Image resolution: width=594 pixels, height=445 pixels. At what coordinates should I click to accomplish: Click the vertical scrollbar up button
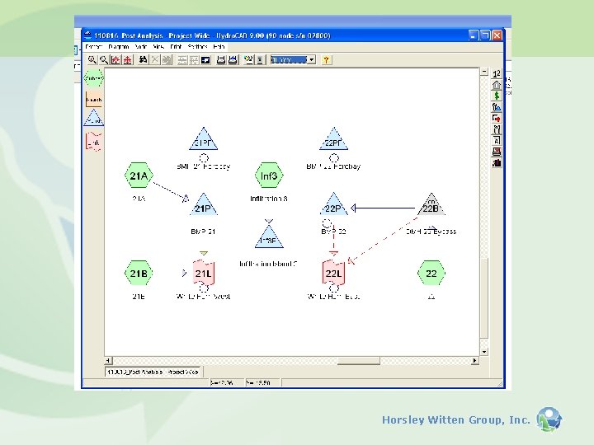484,72
